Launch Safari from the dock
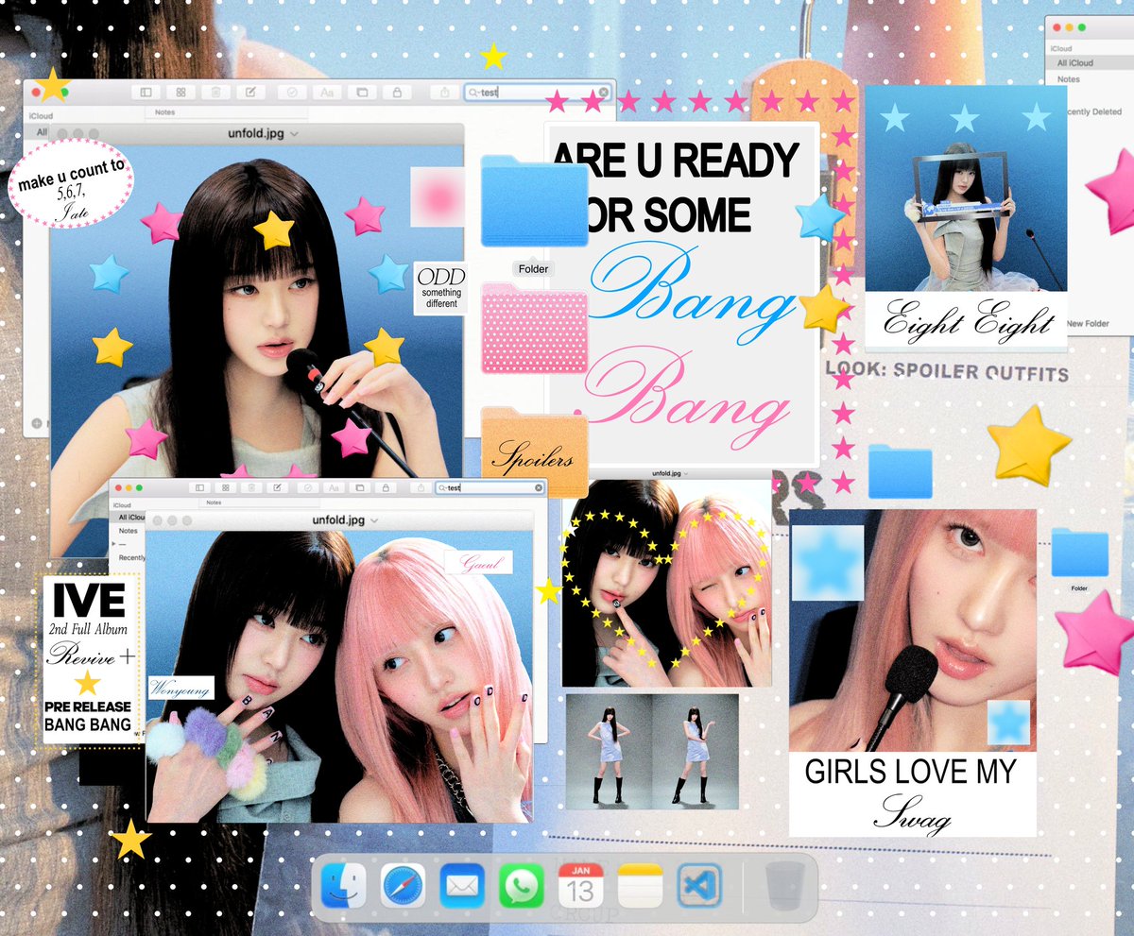 click(x=404, y=887)
